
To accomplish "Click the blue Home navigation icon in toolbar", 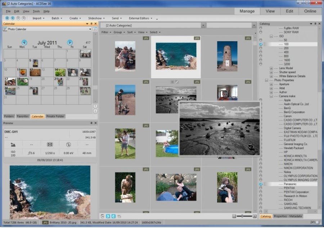I will tap(8, 18).
